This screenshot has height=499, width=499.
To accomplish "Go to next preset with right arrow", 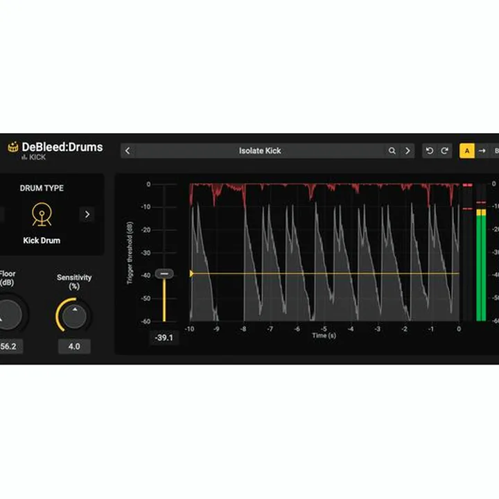I will click(408, 151).
